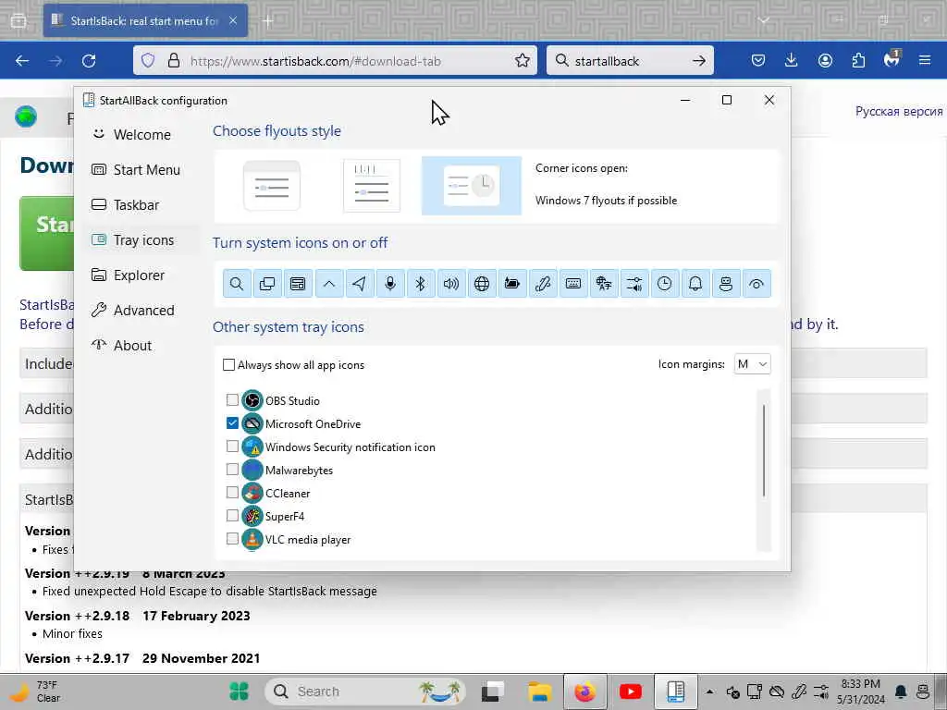Image resolution: width=947 pixels, height=710 pixels.
Task: Toggle the Battery power system icon
Action: pyautogui.click(x=512, y=284)
